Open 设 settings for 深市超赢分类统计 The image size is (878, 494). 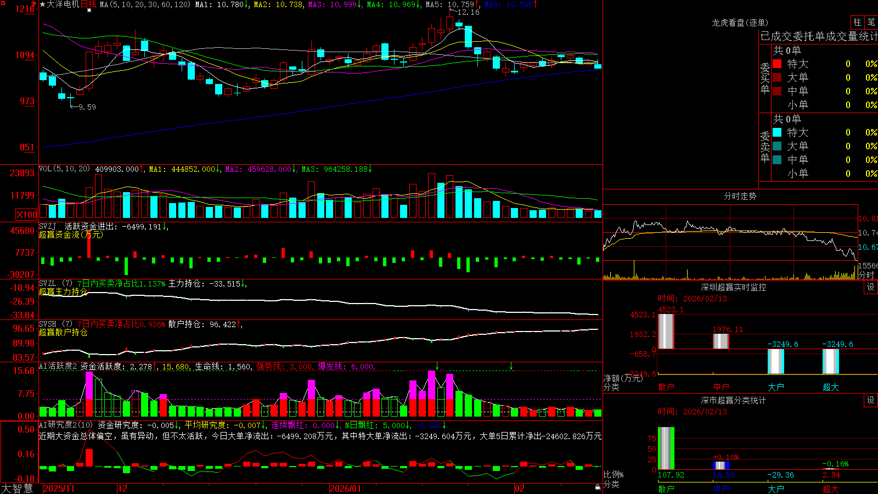coord(871,400)
